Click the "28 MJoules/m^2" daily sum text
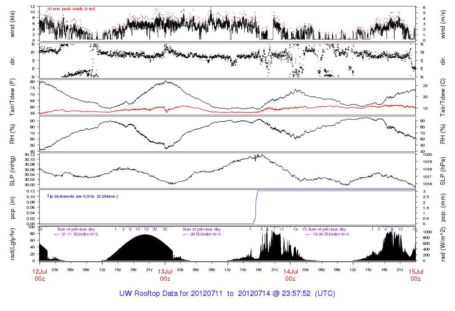This screenshot has height=311, width=455. 205,234
